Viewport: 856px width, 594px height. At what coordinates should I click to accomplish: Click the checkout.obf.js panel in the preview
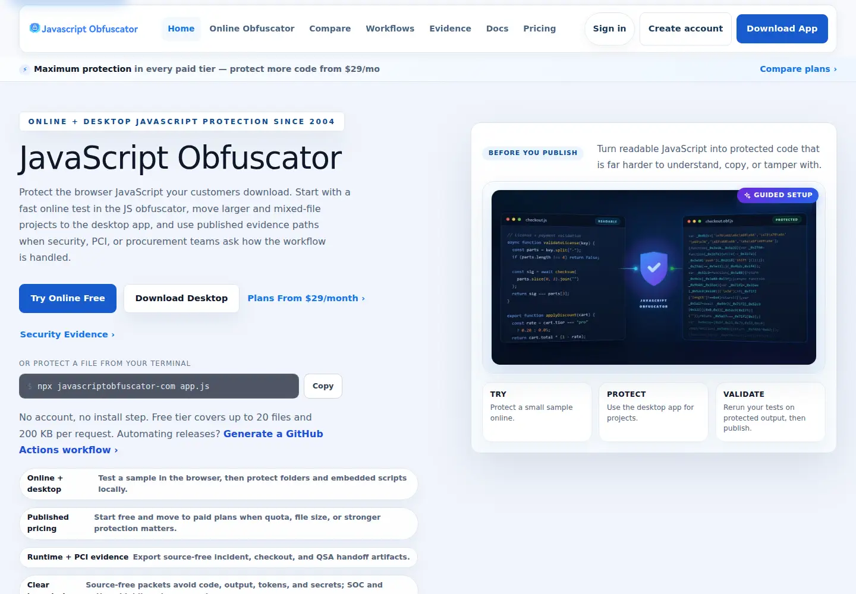point(745,278)
